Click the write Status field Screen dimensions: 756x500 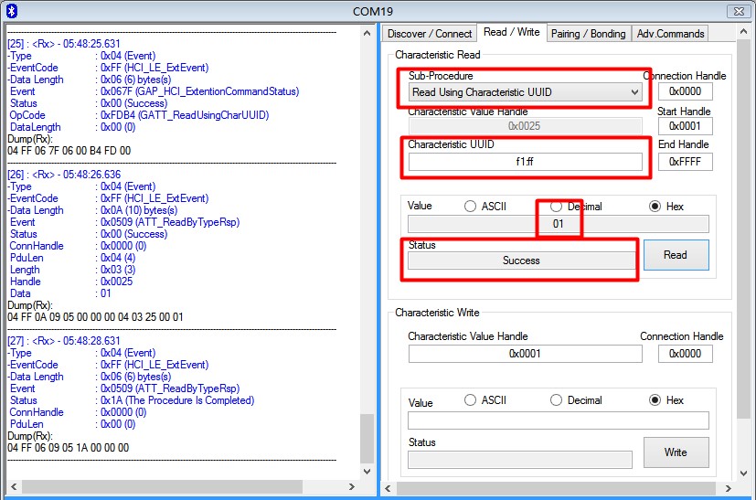[x=520, y=460]
